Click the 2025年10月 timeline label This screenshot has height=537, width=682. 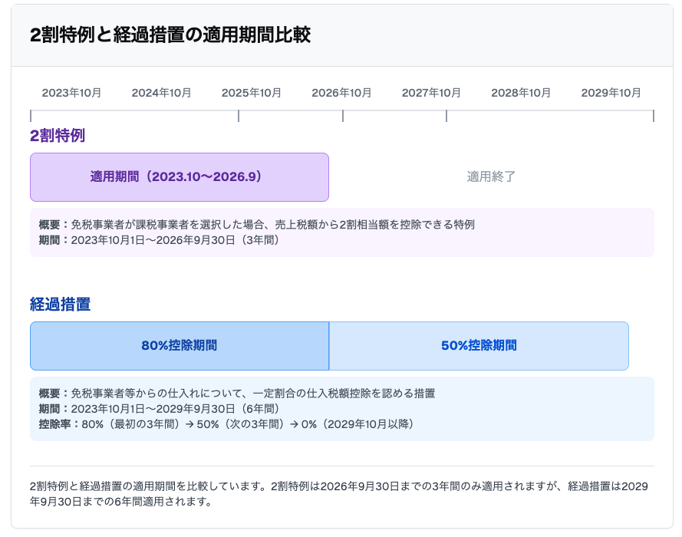(252, 93)
